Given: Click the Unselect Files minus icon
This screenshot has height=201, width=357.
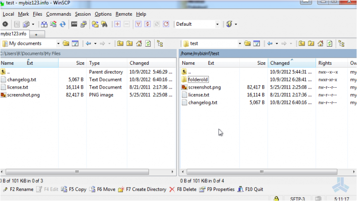Looking at the screenshot, I should click(127, 24).
